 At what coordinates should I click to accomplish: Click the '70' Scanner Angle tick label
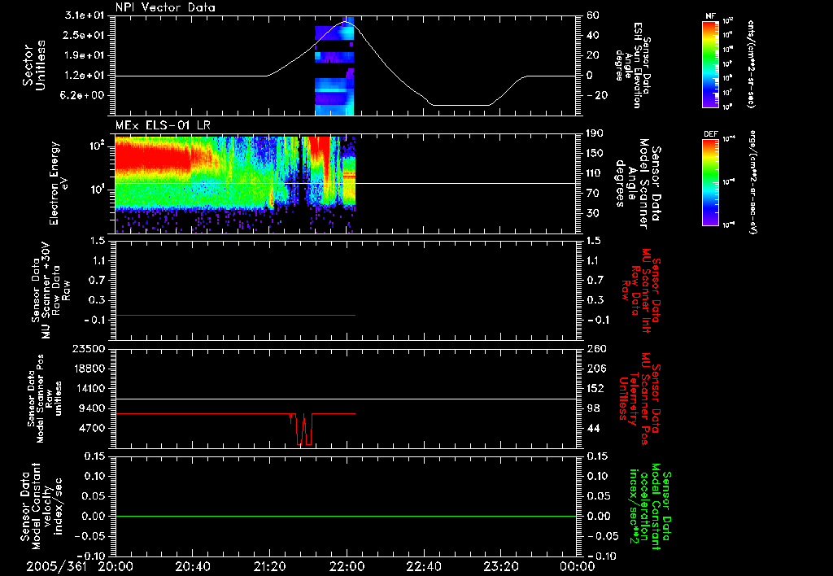593,193
